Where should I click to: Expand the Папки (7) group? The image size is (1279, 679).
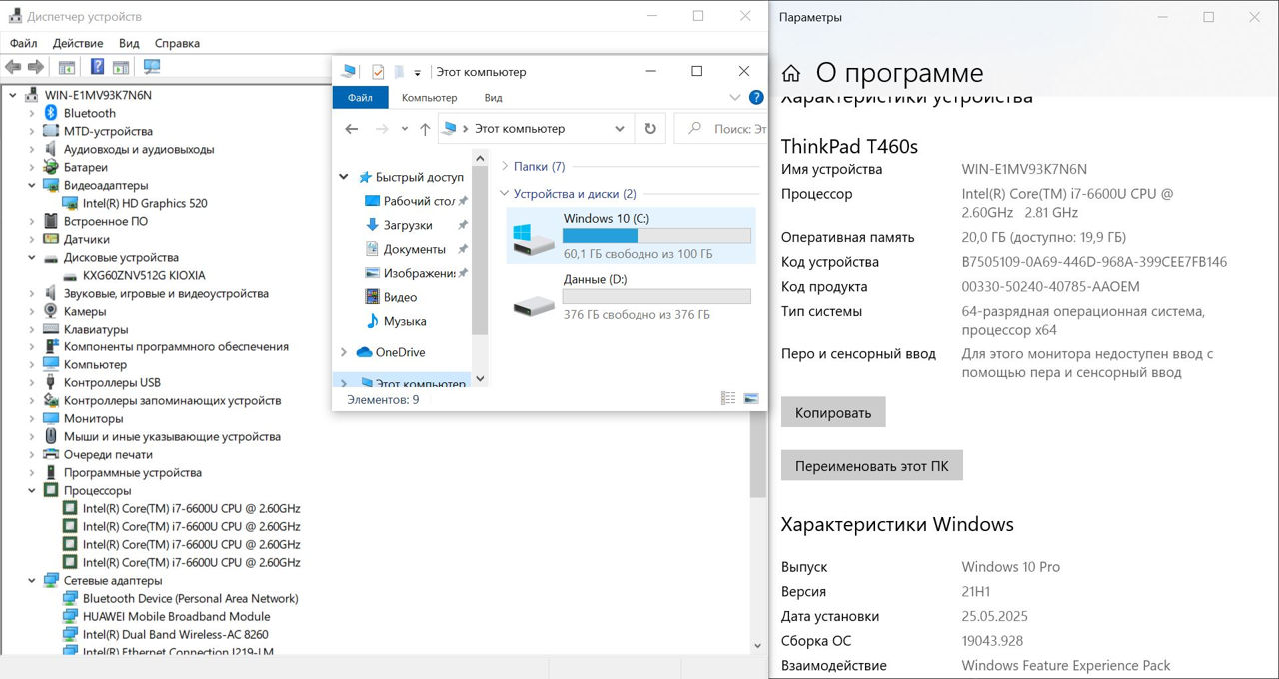coord(504,167)
